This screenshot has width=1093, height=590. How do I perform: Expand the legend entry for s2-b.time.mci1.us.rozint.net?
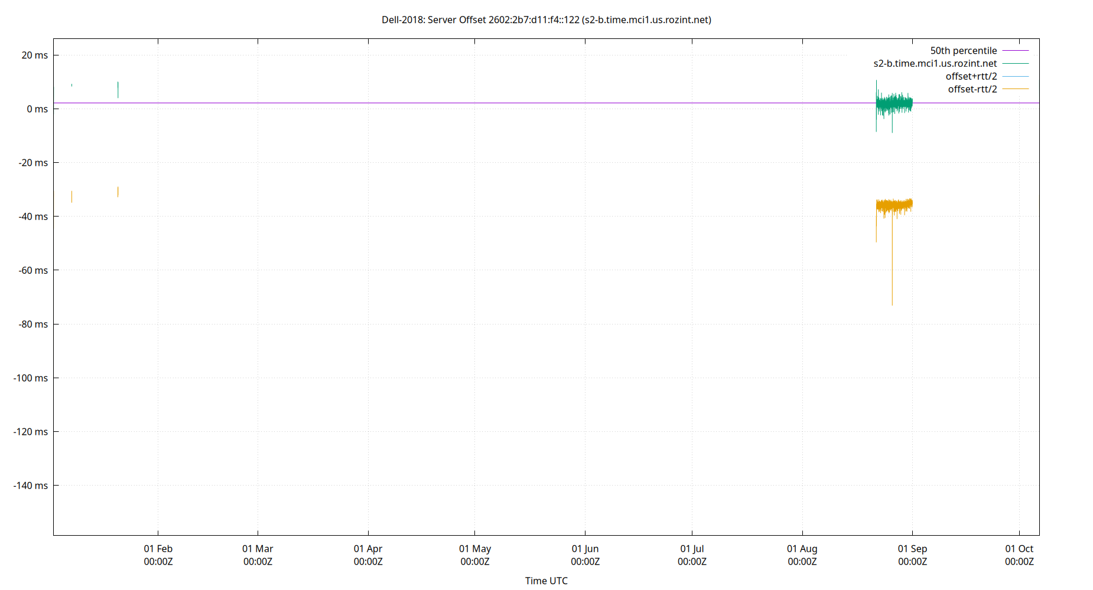click(935, 64)
